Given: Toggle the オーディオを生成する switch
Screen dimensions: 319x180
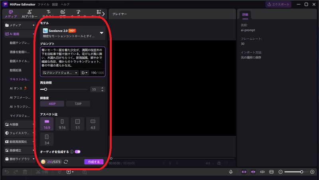Looking at the screenshot, I should (x=77, y=152).
